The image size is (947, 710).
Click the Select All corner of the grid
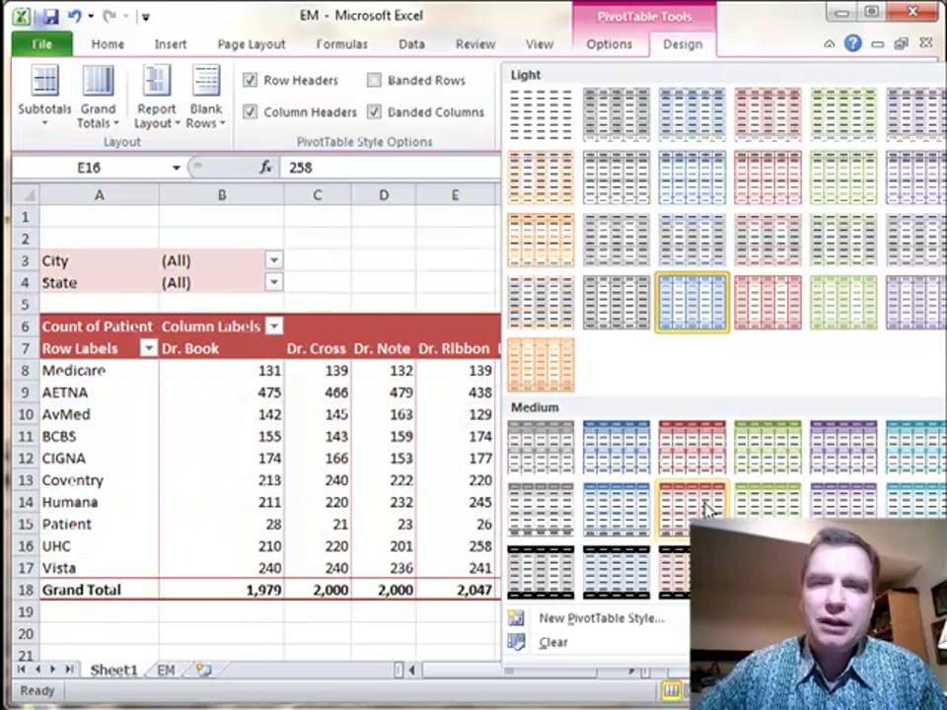pyautogui.click(x=26, y=195)
